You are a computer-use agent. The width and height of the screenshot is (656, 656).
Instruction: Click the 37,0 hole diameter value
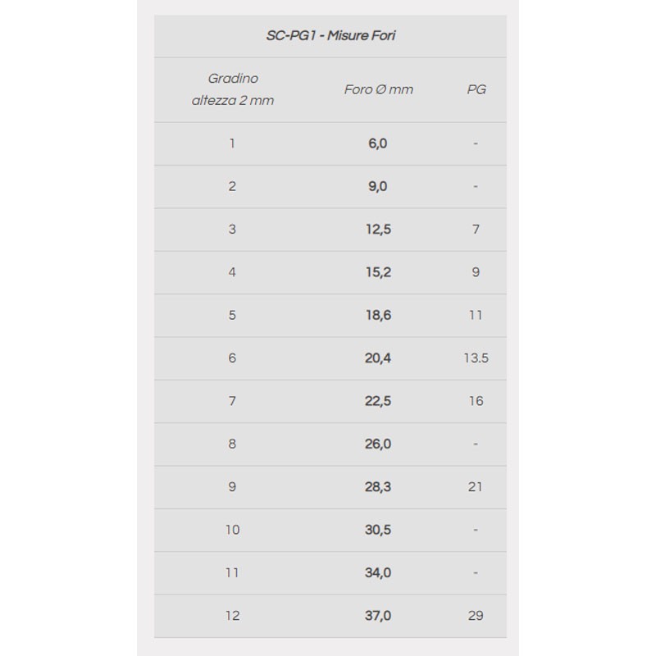(x=378, y=616)
